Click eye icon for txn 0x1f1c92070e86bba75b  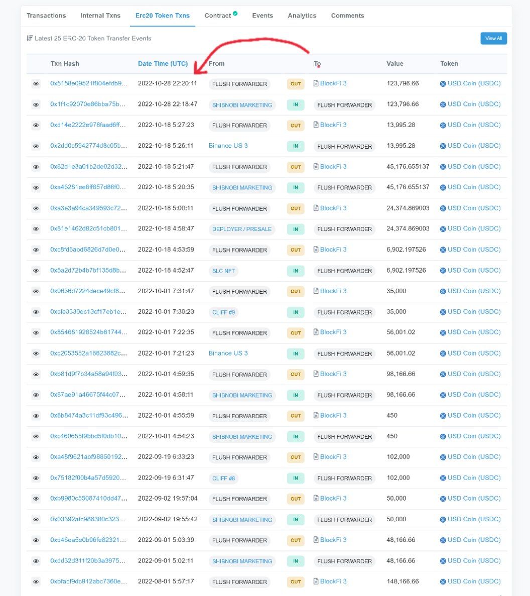(36, 104)
